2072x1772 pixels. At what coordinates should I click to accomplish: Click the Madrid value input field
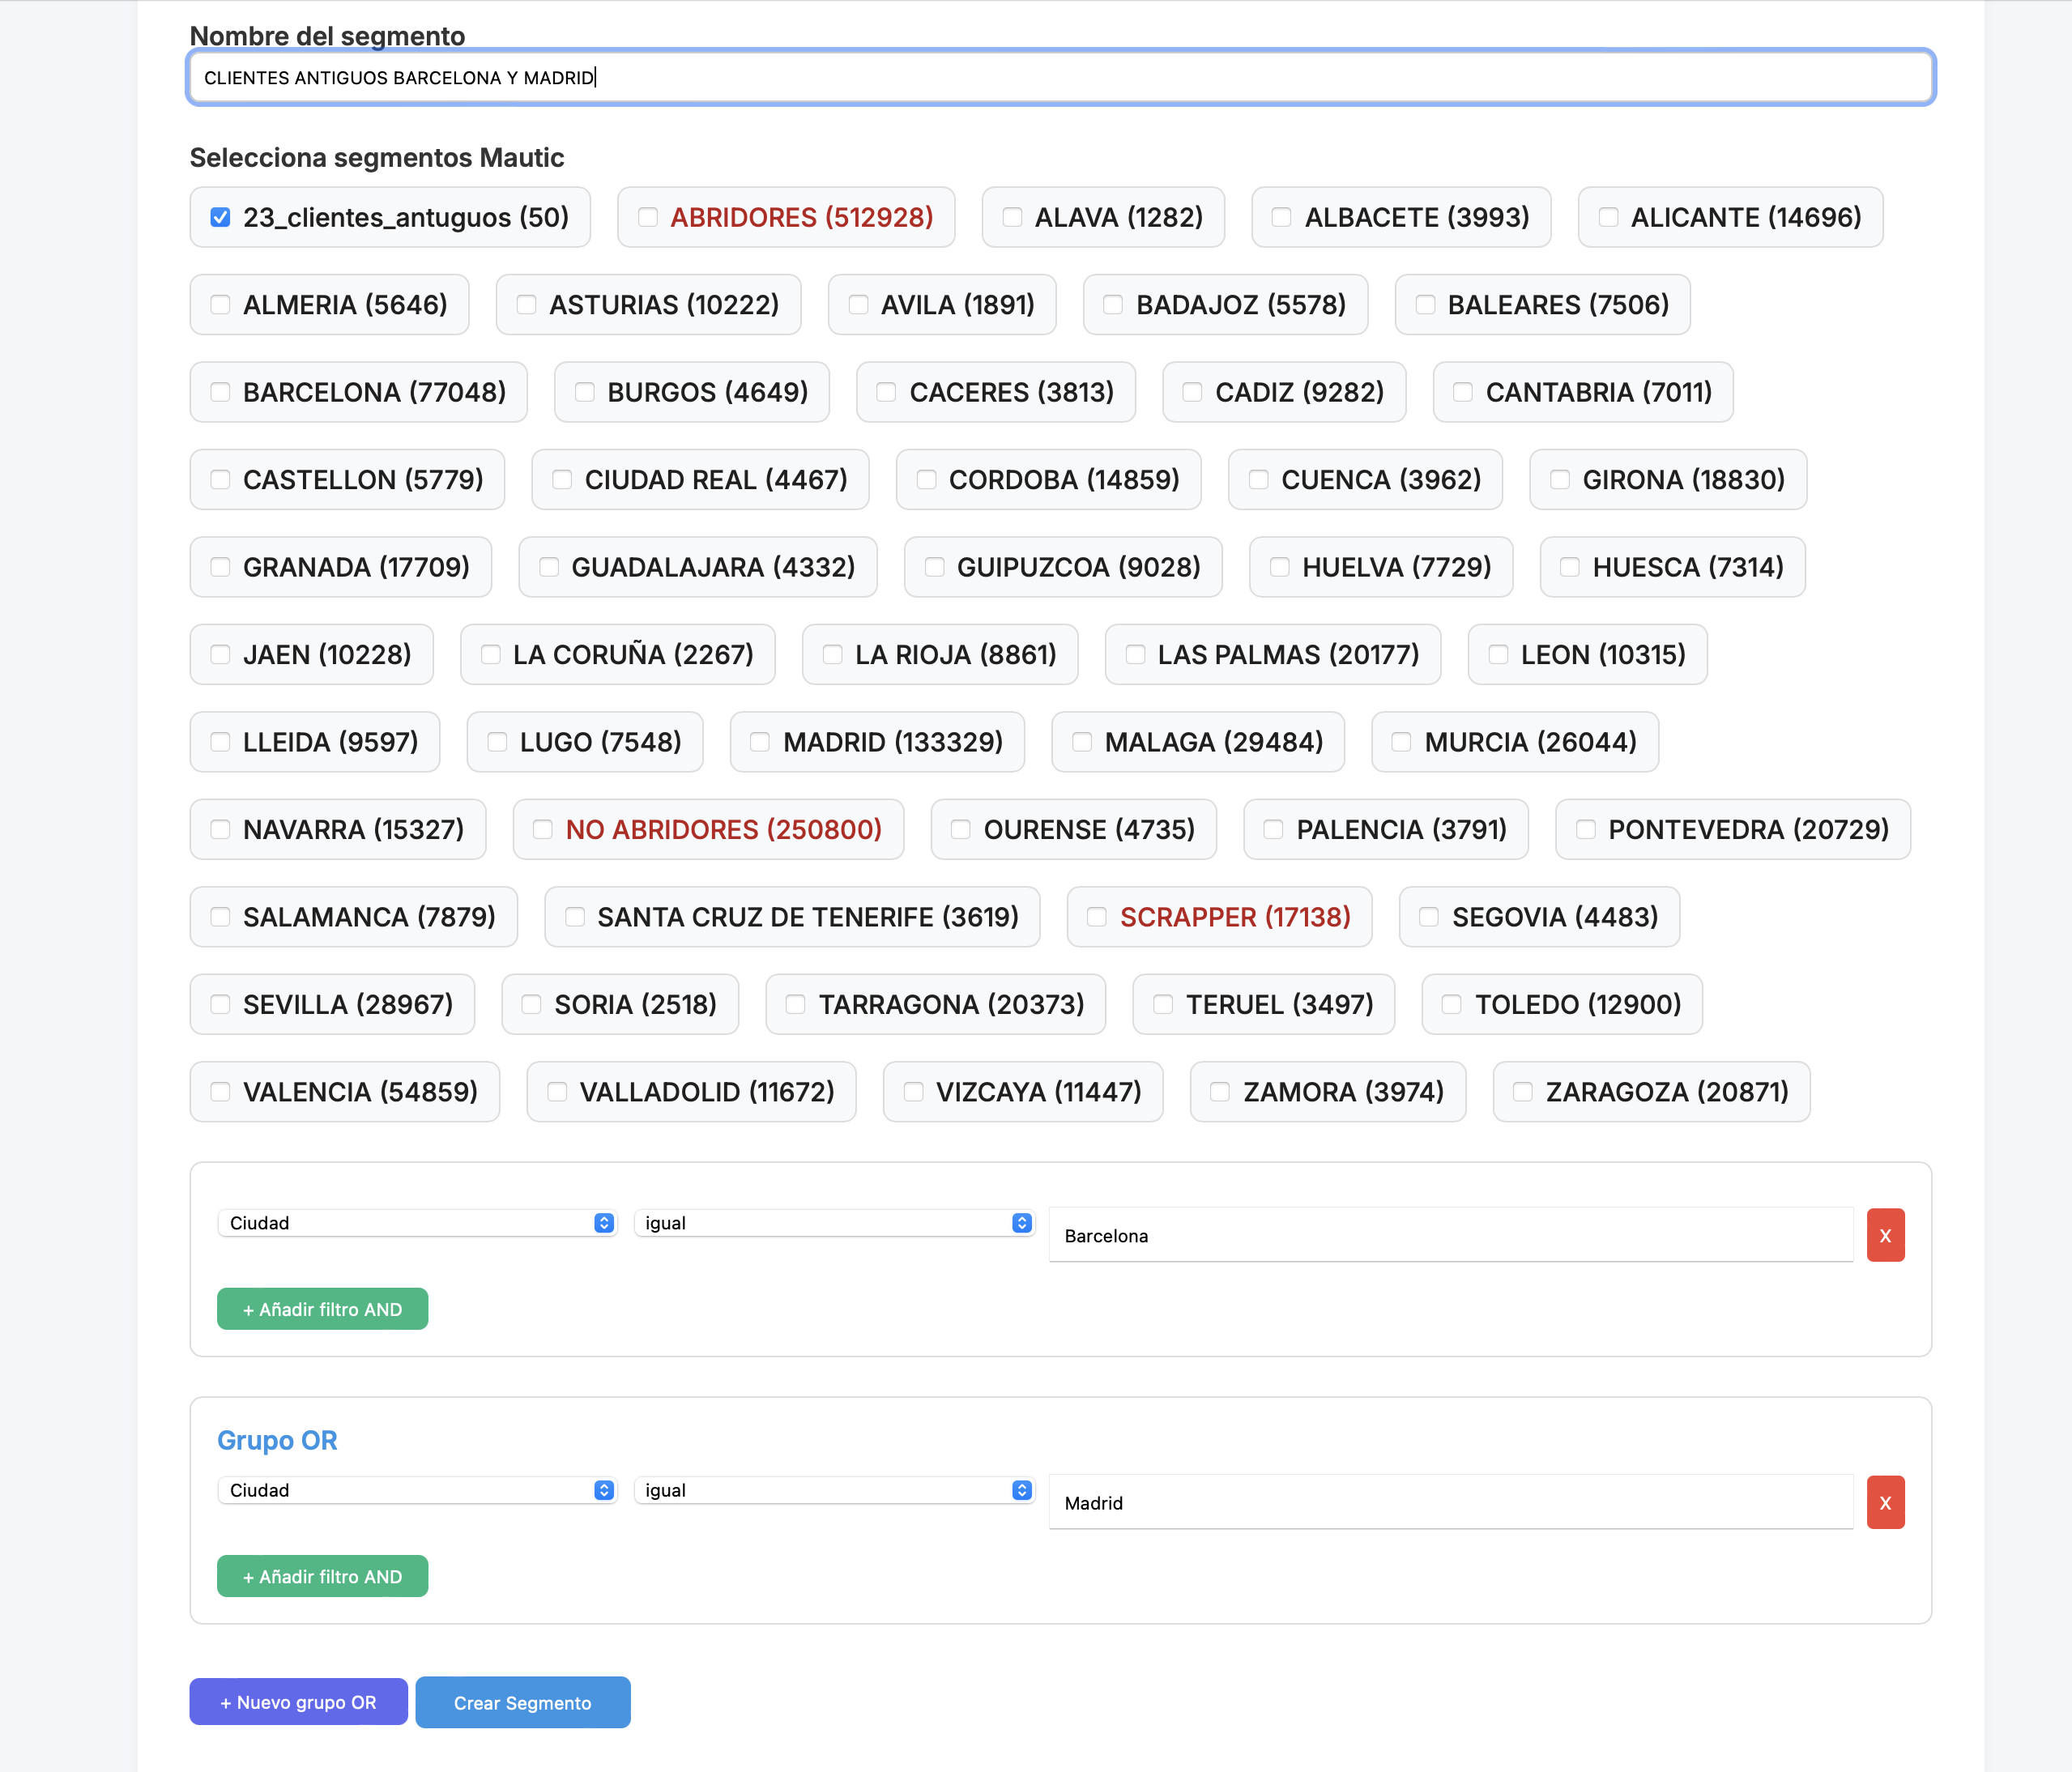pos(1450,1502)
